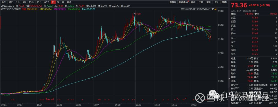Switch chart to 5分 interval
278x107 pixels.
[x=24, y=2]
